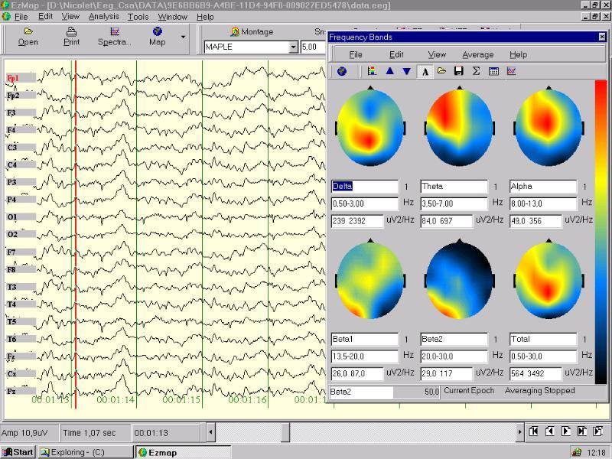Image resolution: width=612 pixels, height=459 pixels.
Task: Click the Print toolbar button
Action: point(71,36)
